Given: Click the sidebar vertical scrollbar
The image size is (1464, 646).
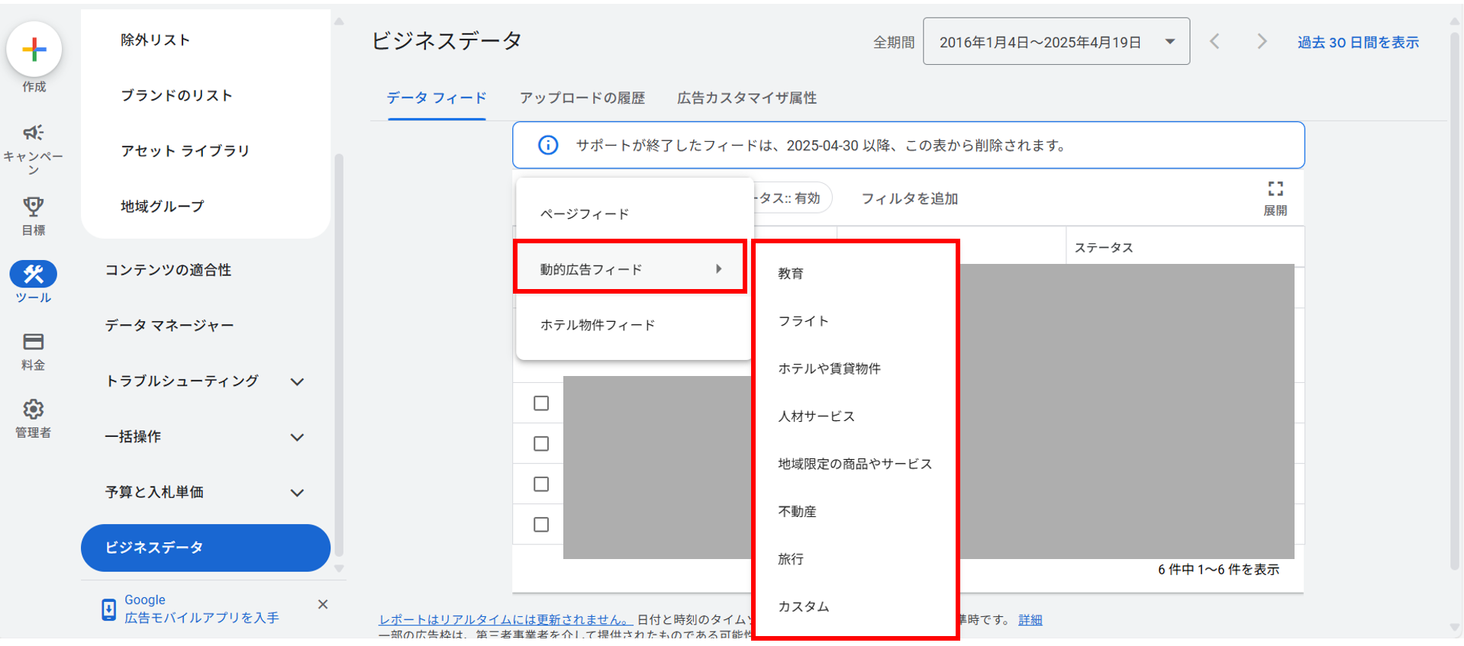Looking at the screenshot, I should (x=339, y=355).
